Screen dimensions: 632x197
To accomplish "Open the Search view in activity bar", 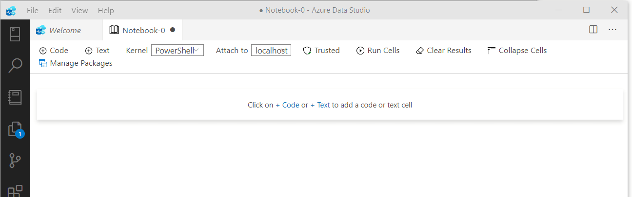I will point(15,66).
